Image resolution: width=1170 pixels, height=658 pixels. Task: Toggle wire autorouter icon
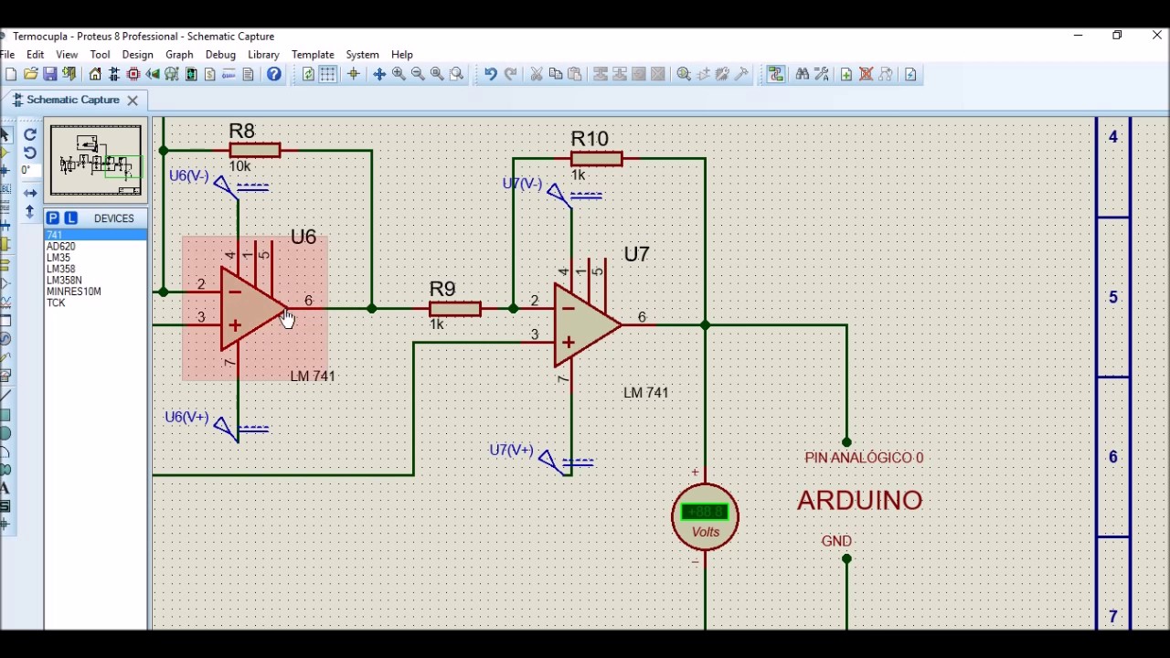coord(776,74)
